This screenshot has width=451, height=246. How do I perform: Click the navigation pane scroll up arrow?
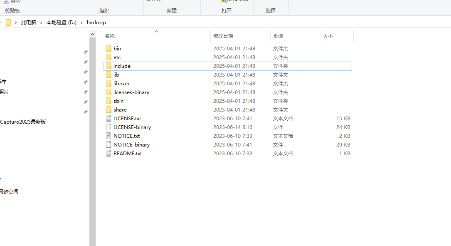(x=92, y=34)
